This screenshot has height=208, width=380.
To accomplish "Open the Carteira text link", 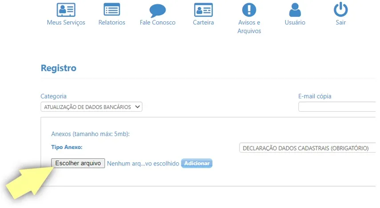I will (204, 23).
